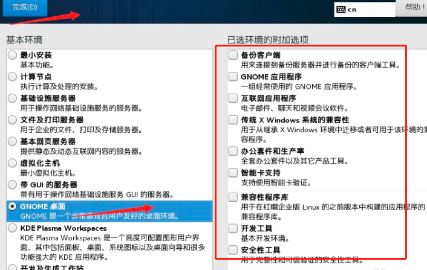Click text 最小虚拟化主机。
The image size is (427, 270).
[x=48, y=173]
